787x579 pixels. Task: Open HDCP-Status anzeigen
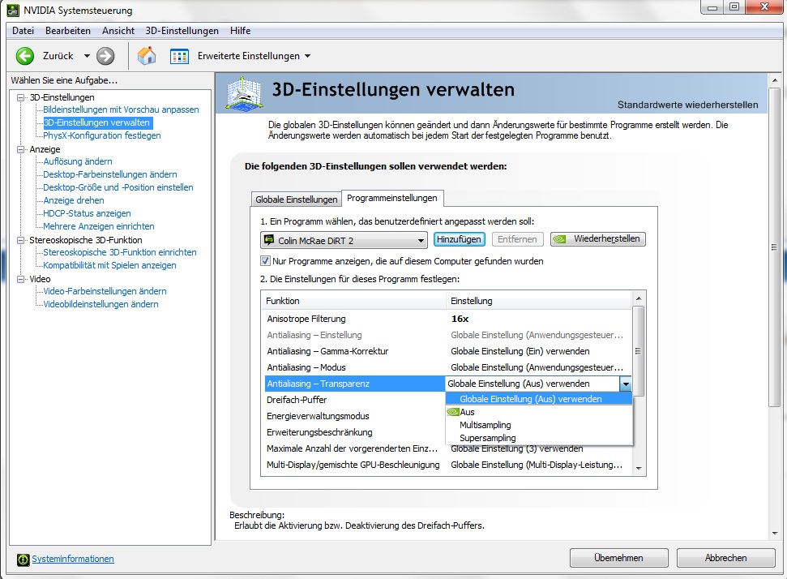(x=87, y=213)
